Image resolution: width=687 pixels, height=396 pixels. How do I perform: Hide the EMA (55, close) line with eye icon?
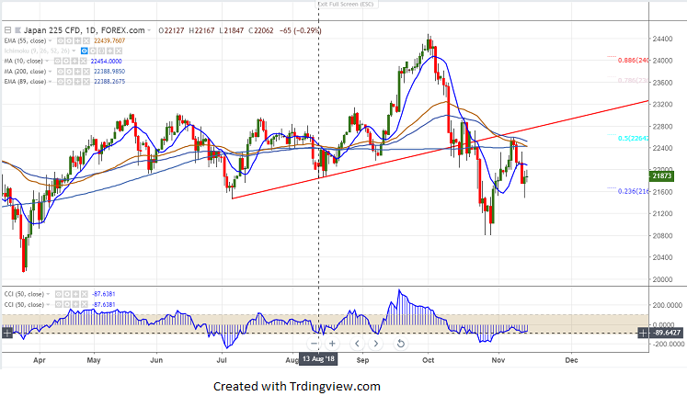point(61,40)
